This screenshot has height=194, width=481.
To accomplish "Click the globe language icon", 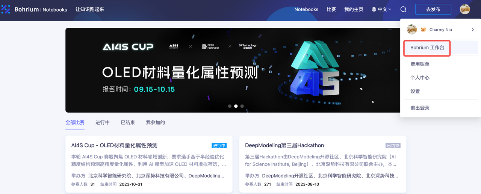I will tap(374, 9).
